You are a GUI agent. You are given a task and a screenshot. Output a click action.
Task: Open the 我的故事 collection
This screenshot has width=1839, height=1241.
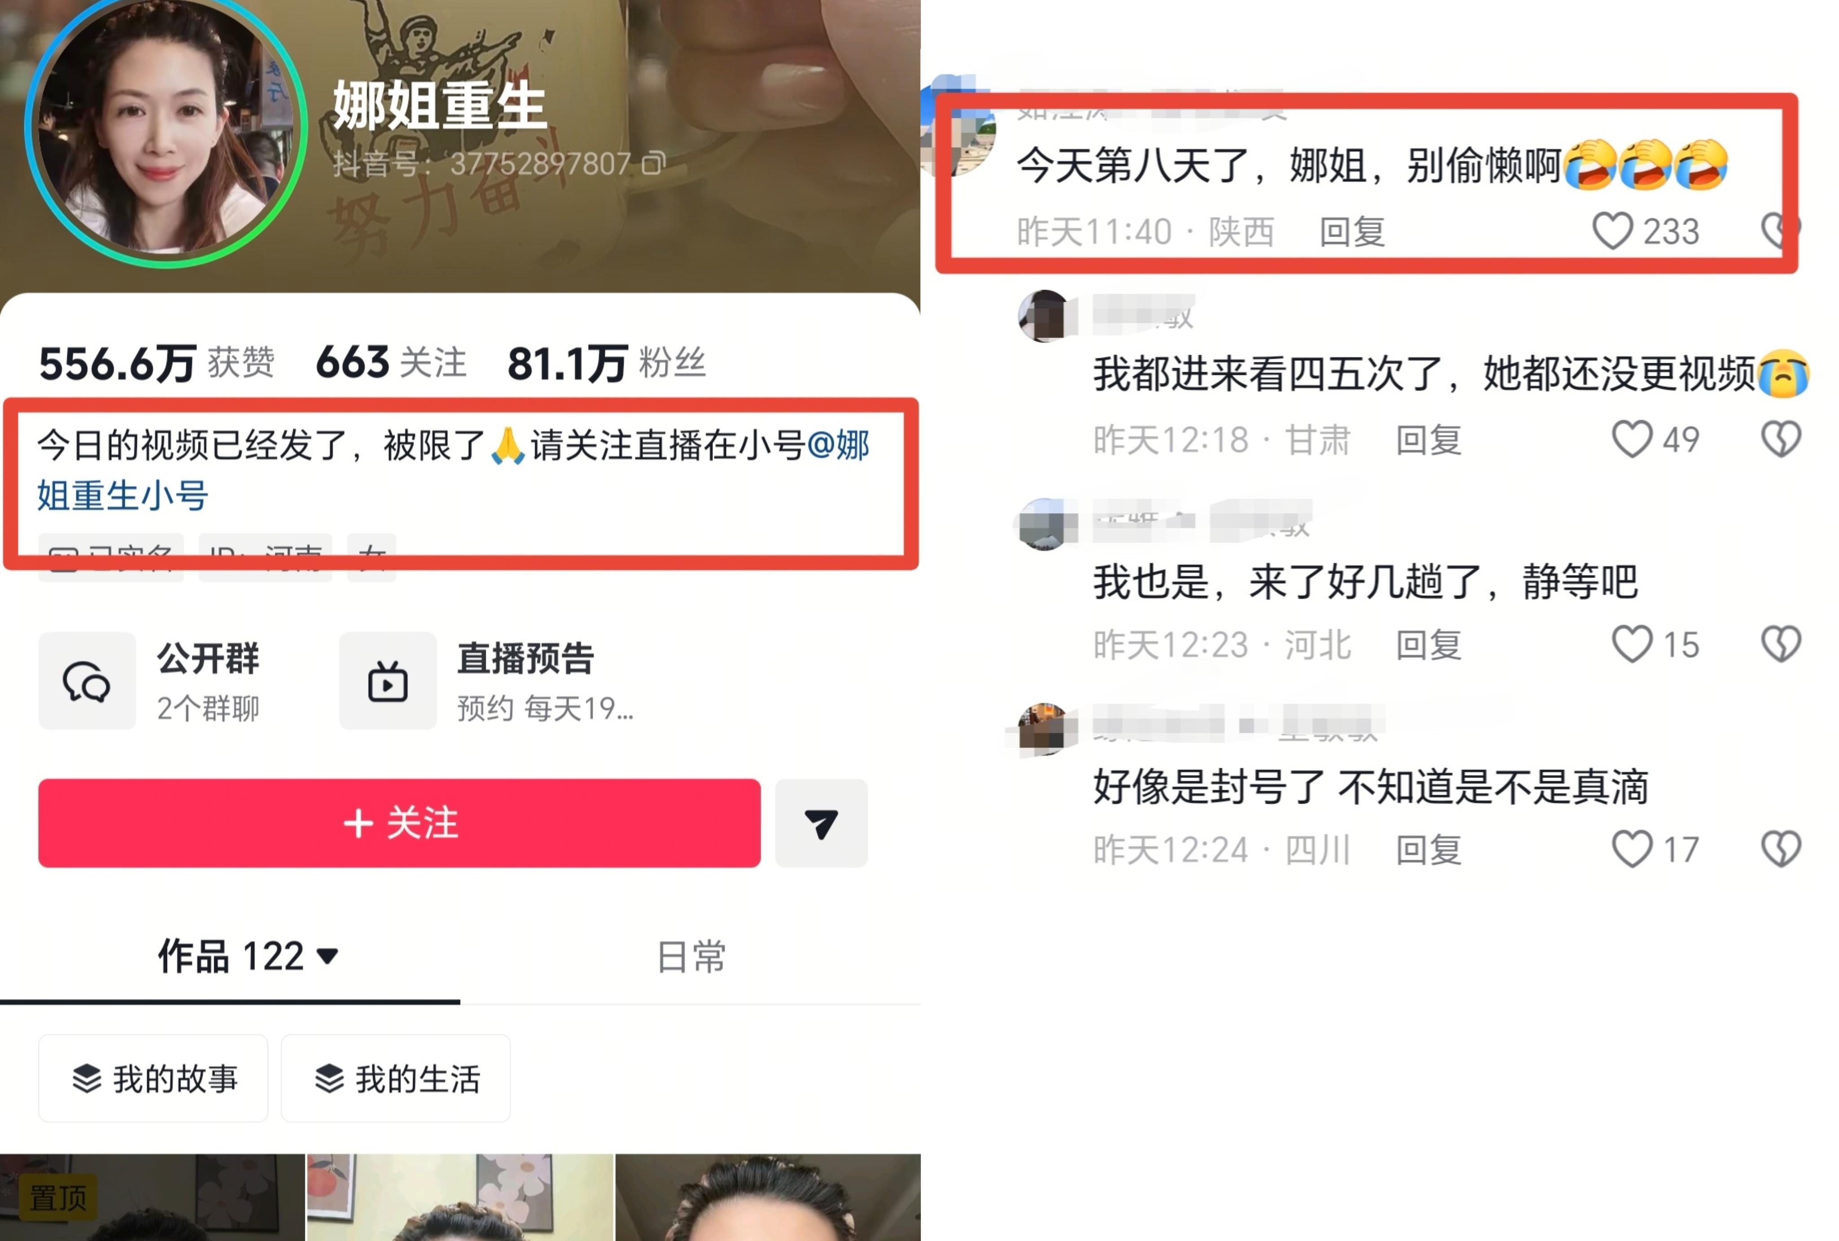[154, 1078]
